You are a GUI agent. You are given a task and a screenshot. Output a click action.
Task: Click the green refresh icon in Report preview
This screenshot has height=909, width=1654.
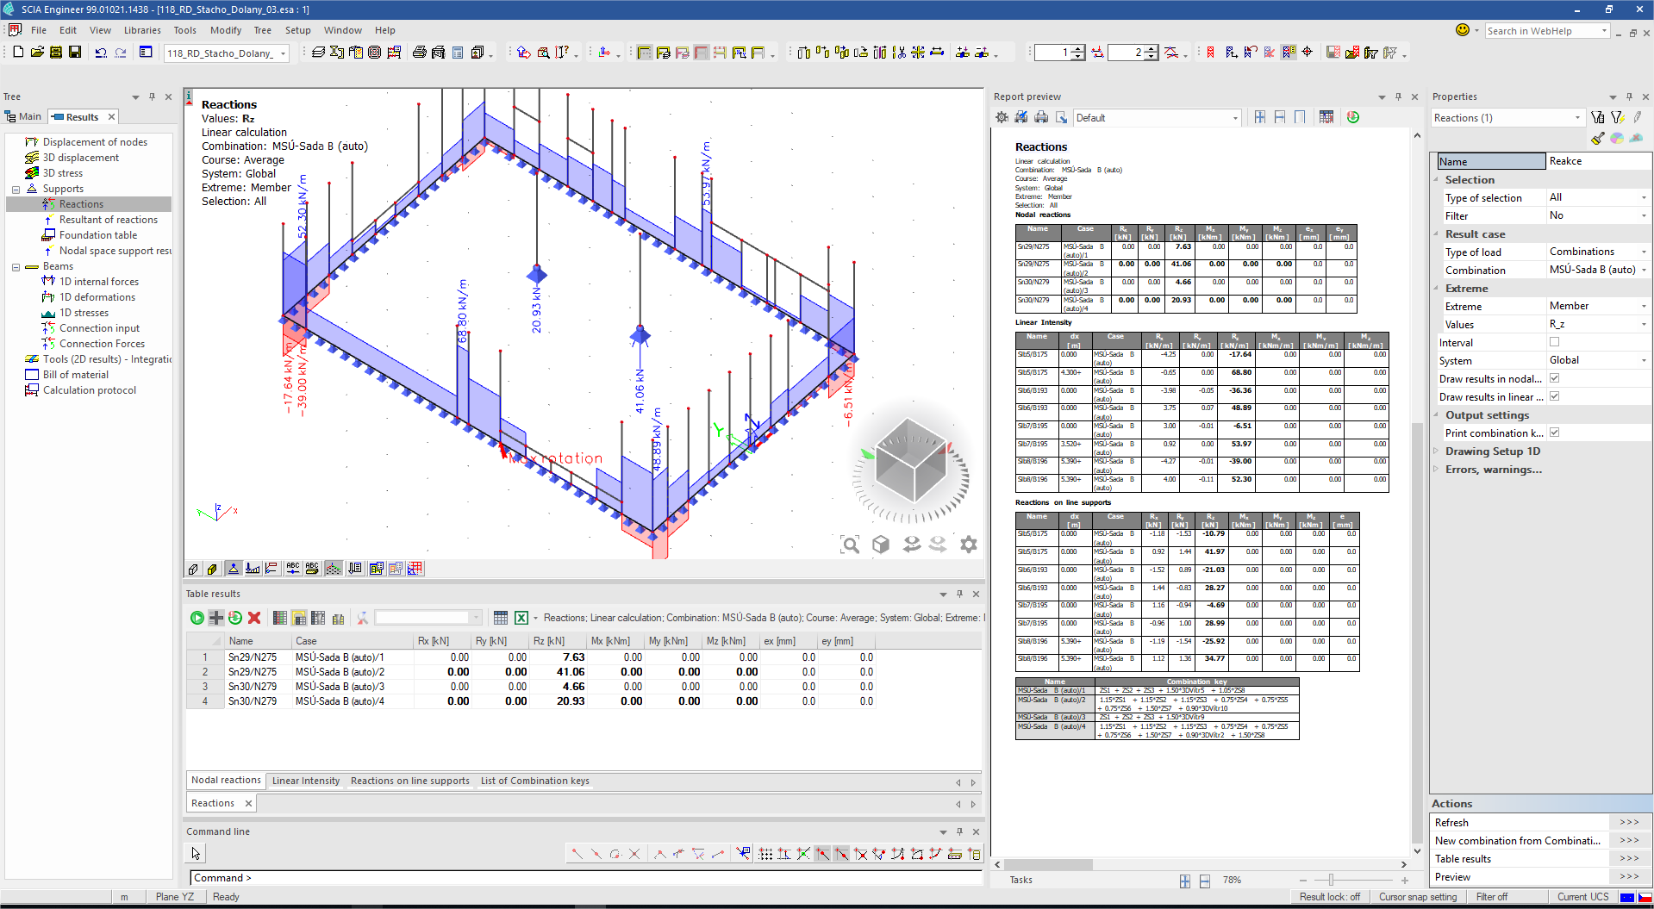pyautogui.click(x=1353, y=117)
